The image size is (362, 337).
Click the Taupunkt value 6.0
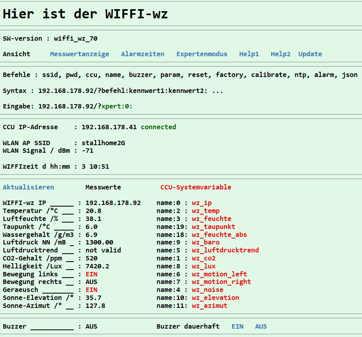(92, 227)
